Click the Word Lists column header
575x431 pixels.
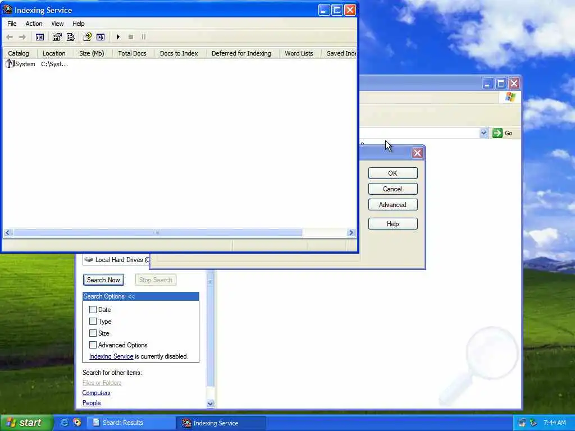coord(300,53)
